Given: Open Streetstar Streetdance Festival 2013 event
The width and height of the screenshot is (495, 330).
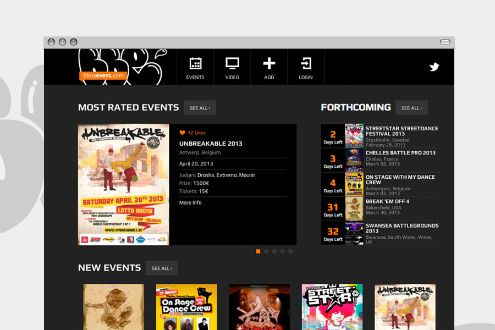Looking at the screenshot, I should [x=402, y=131].
